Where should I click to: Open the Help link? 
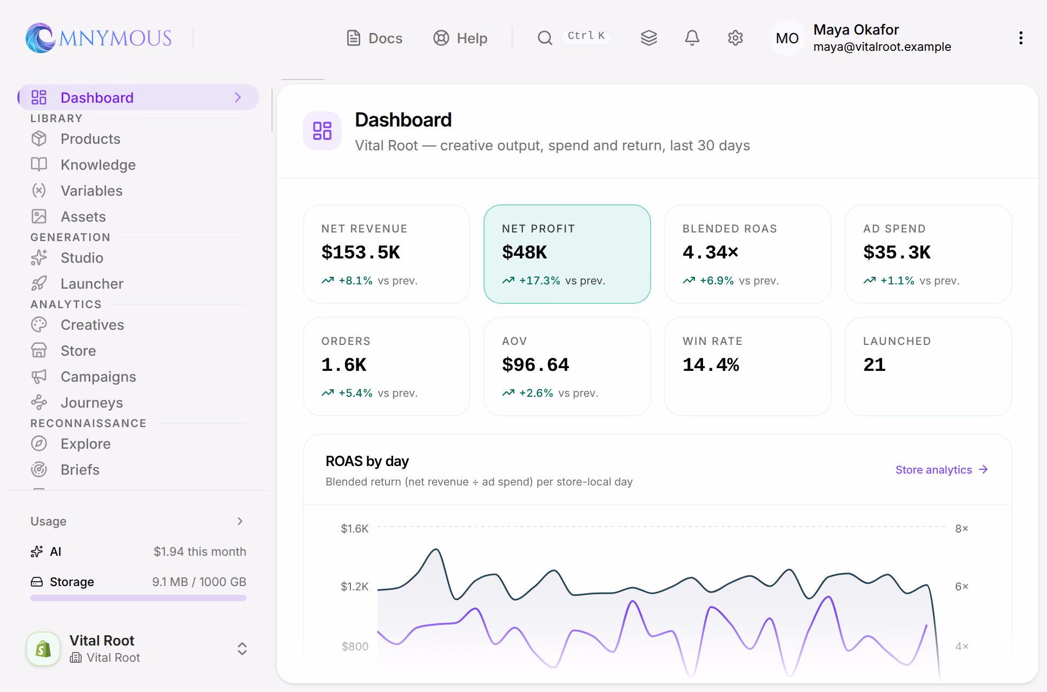click(460, 38)
